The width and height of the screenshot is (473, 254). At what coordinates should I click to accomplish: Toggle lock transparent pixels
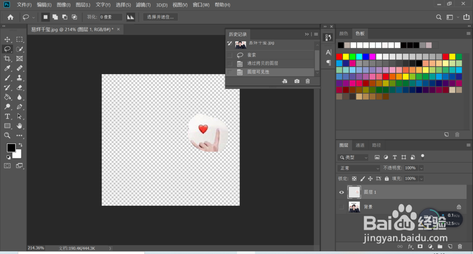354,179
